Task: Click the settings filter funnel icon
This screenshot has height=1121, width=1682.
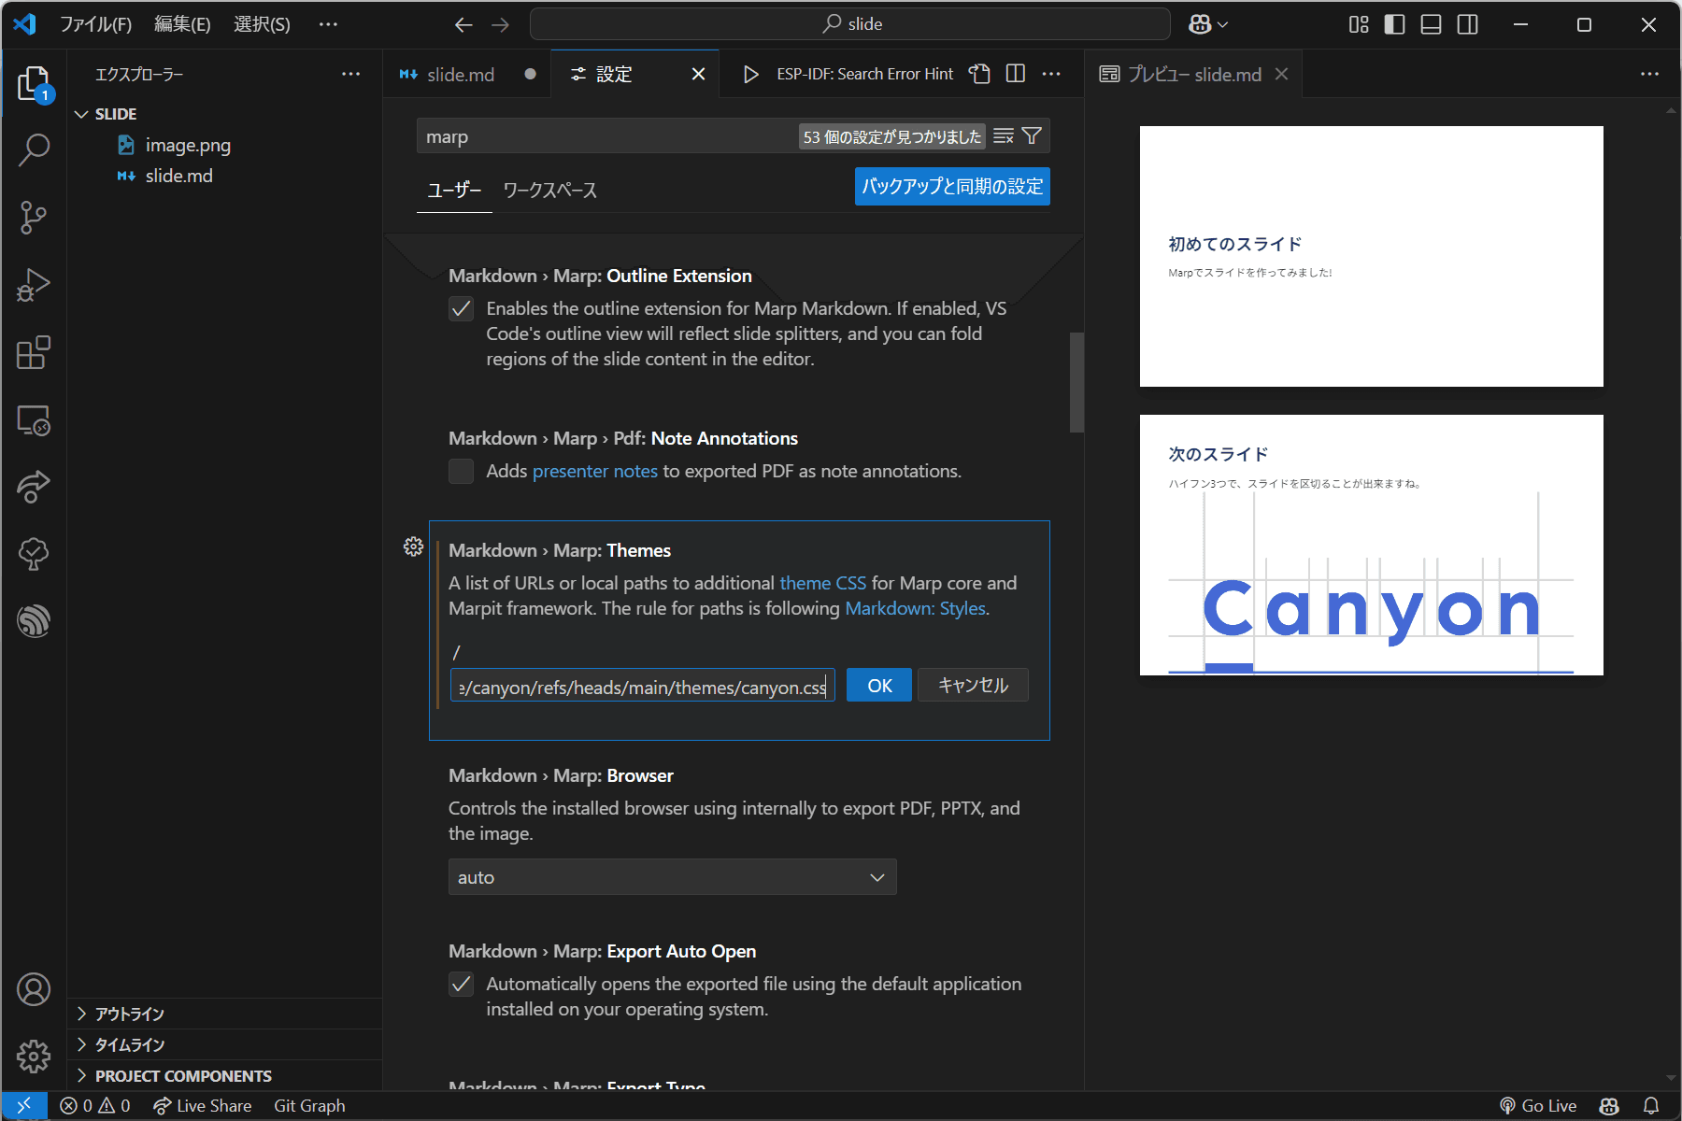Action: 1032,136
